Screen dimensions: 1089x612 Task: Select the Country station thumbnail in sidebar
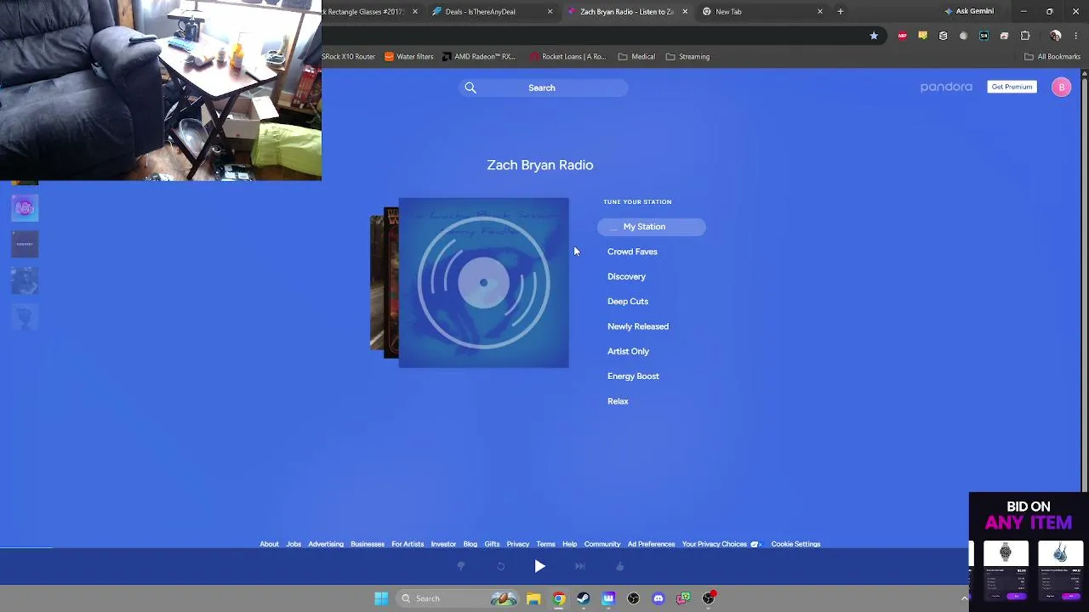[x=25, y=244]
